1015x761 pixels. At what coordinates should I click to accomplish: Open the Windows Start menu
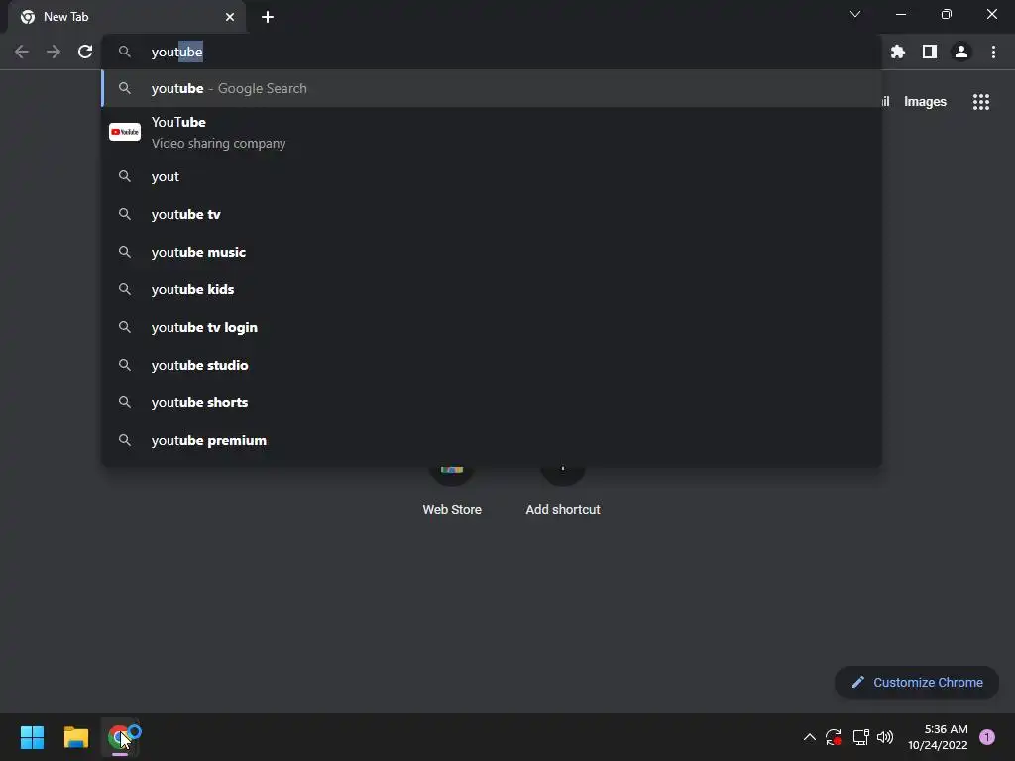pos(32,737)
